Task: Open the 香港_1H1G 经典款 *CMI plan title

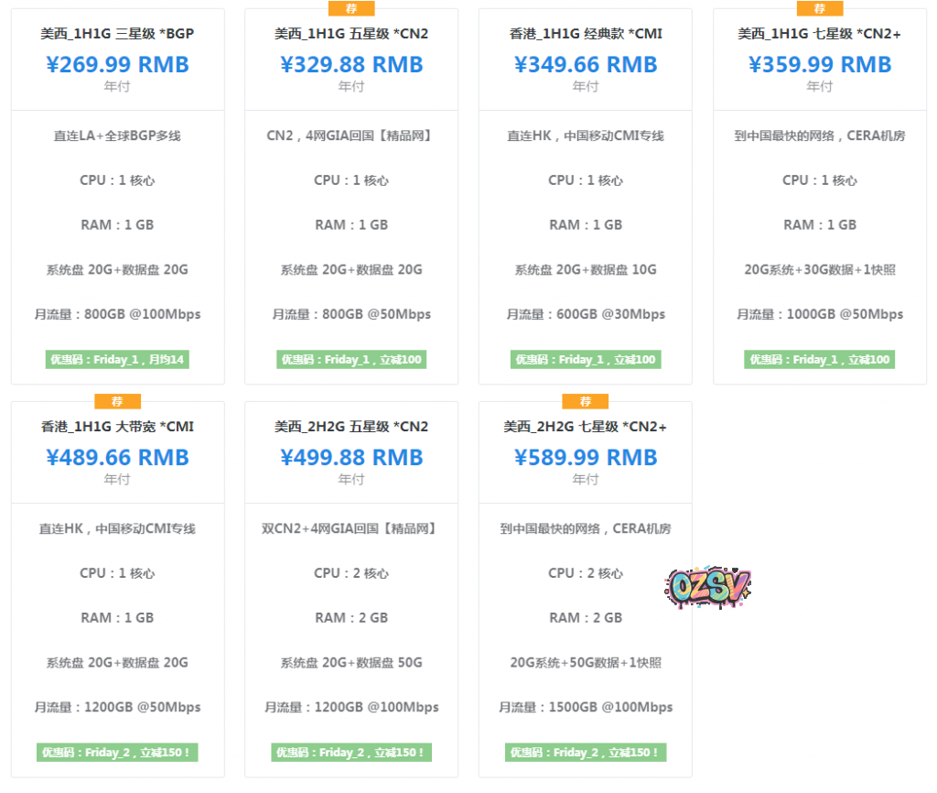Action: pos(586,34)
